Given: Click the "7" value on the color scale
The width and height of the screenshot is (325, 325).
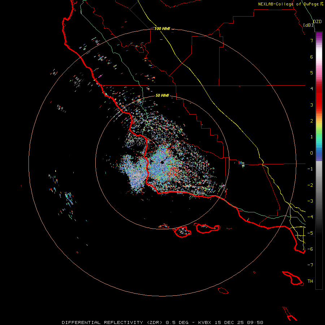Looking at the screenshot, I should (x=312, y=40).
